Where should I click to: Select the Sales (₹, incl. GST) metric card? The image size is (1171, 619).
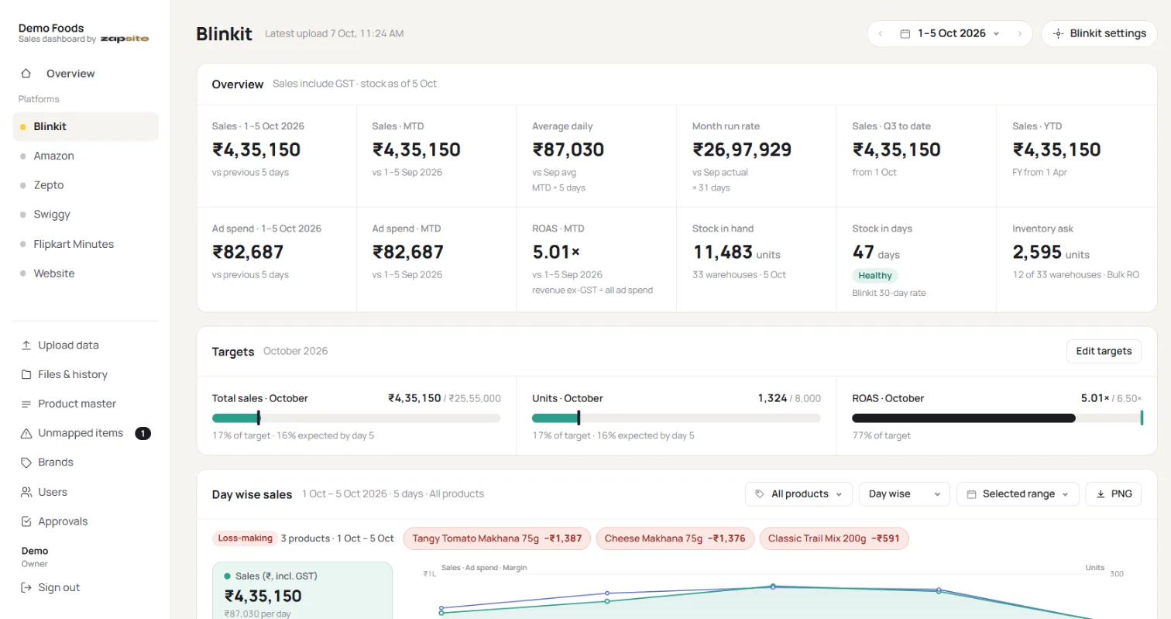[302, 590]
